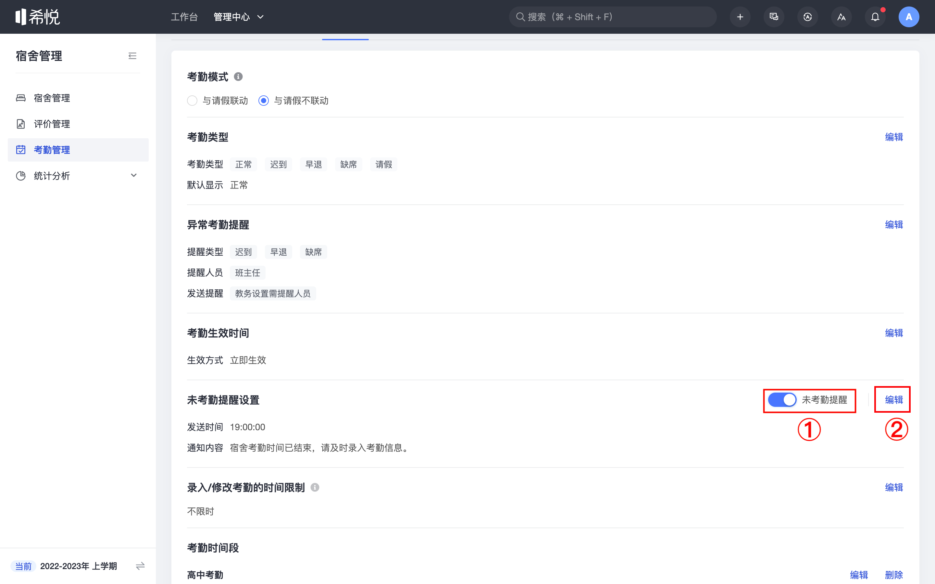The height and width of the screenshot is (584, 935).
Task: Select 与请假联动 radio option
Action: tap(218, 101)
